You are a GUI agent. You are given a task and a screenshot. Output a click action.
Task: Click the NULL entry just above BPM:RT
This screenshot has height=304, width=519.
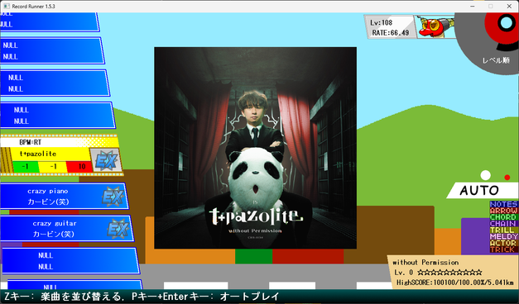coord(58,116)
